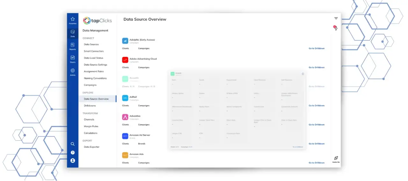Open the Sheets sidebar icon
408x181 pixels.
pos(73,58)
